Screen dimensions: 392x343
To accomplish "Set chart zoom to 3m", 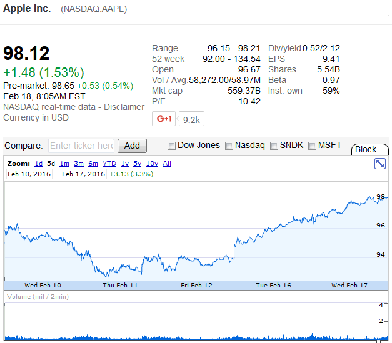I will tap(79, 164).
